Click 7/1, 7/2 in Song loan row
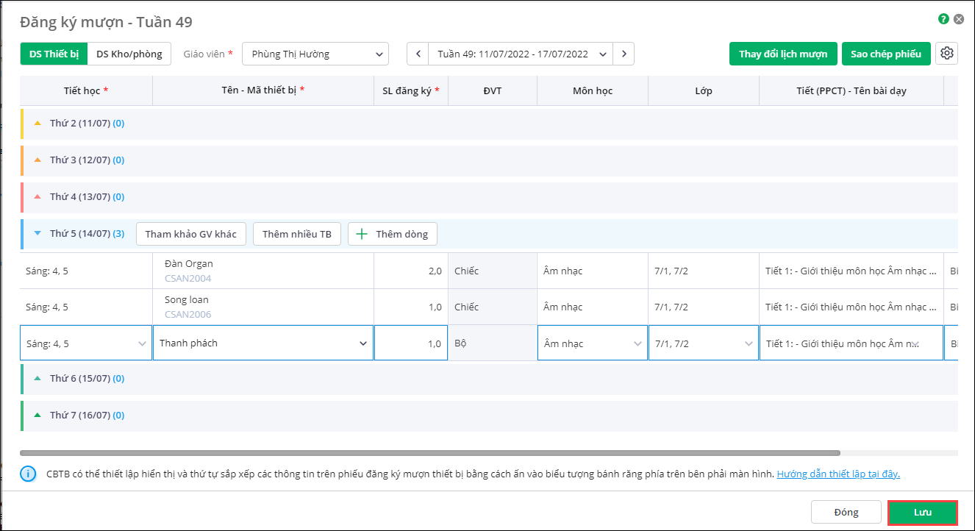The height and width of the screenshot is (531, 975). (672, 307)
